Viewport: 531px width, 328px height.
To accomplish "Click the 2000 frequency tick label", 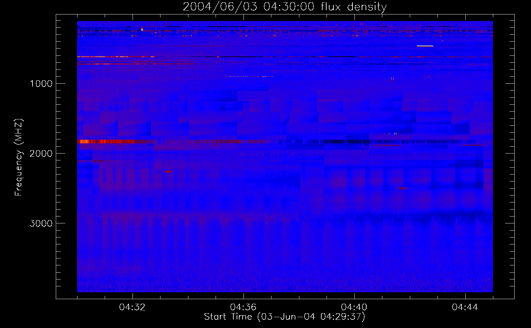I will pyautogui.click(x=41, y=154).
